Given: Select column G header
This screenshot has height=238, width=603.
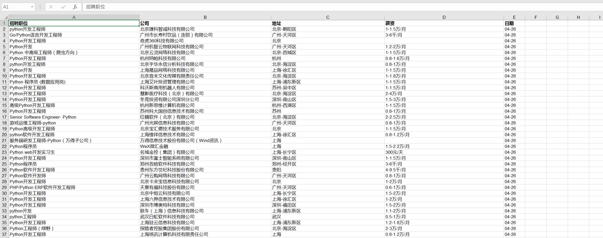Looking at the screenshot, I should [x=557, y=17].
